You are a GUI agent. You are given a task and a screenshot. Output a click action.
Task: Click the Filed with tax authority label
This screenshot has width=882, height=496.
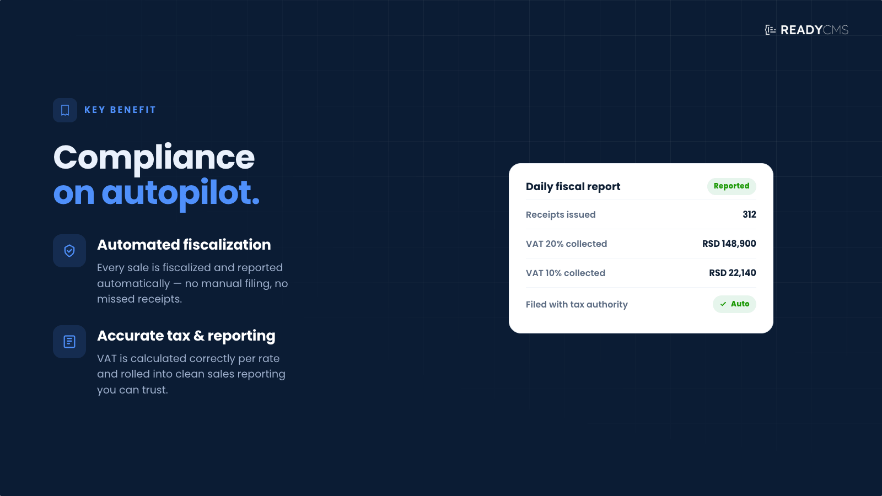(x=577, y=305)
